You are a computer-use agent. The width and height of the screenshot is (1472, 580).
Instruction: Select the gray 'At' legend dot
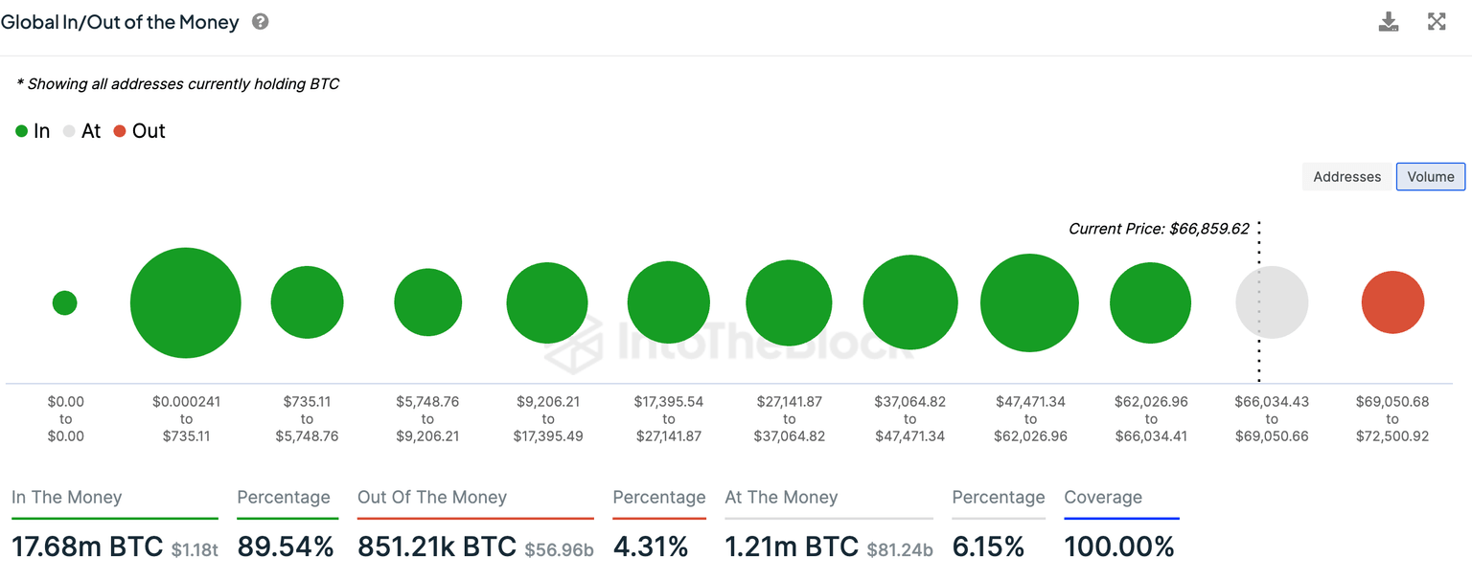(70, 130)
